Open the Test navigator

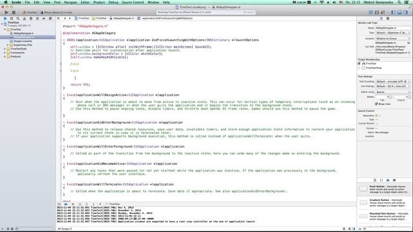tap(31, 19)
